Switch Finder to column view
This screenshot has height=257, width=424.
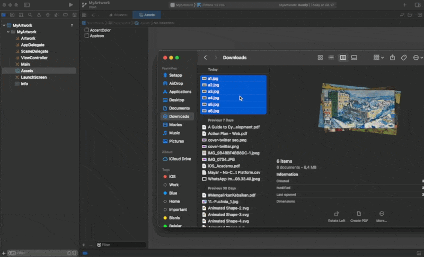pos(343,58)
